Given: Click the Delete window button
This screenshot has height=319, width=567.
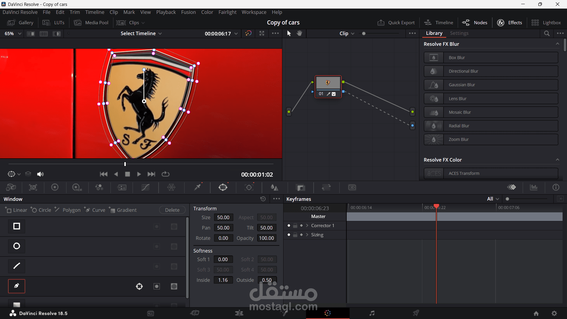Looking at the screenshot, I should (172, 210).
